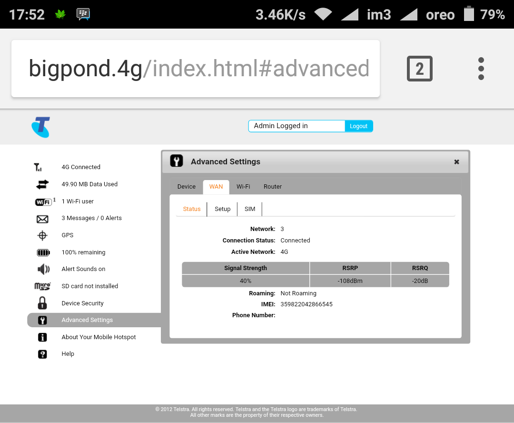This screenshot has width=514, height=423.
Task: Tap the 17:52 clock in status bar
Action: [x=27, y=14]
